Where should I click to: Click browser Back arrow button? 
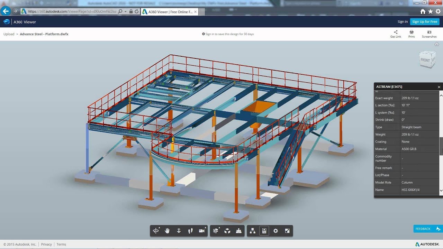[6, 11]
